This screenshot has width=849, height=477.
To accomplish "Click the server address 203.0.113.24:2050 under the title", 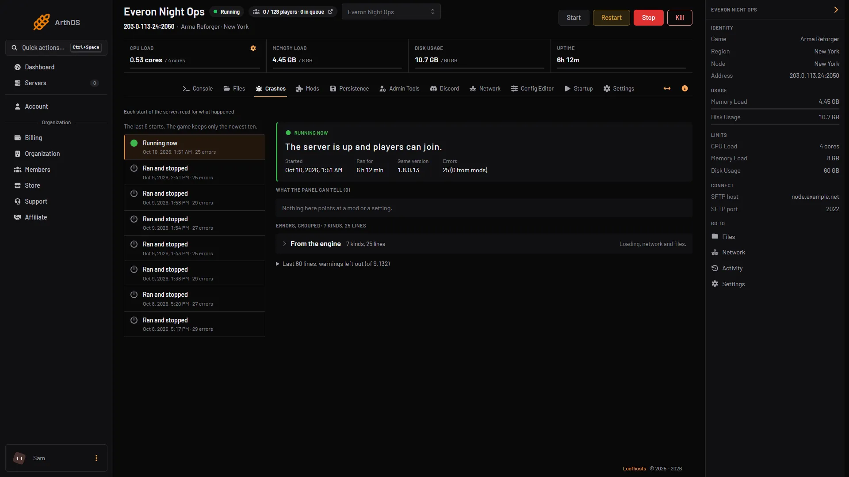I will (x=149, y=26).
